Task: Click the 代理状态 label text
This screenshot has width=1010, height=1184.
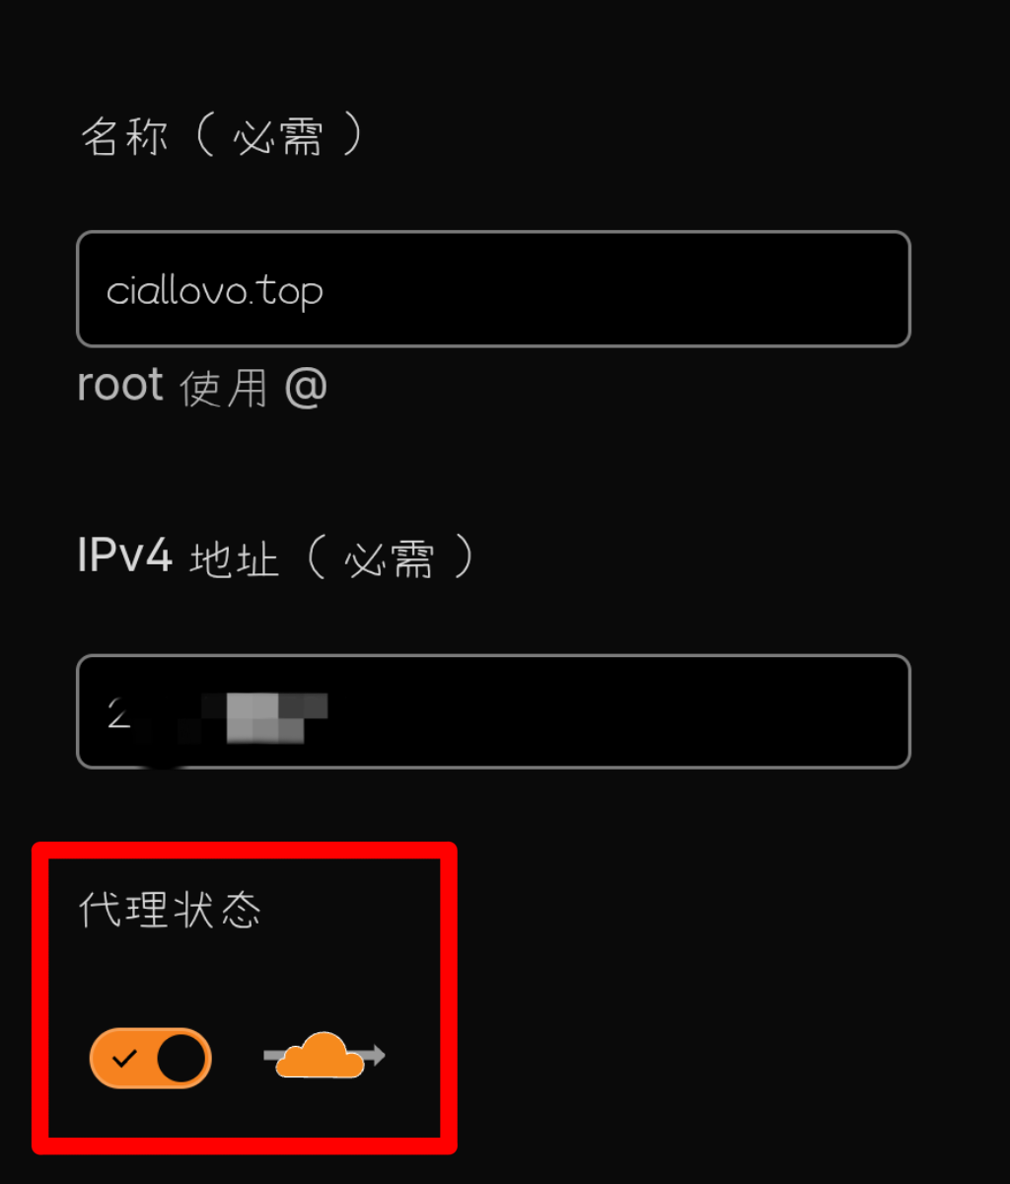Action: tap(170, 910)
